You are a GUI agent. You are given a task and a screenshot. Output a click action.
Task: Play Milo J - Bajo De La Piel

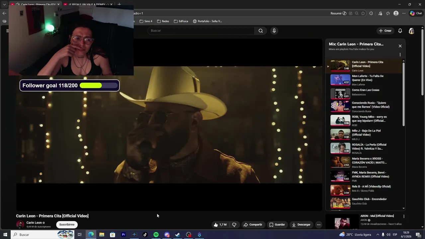[364, 134]
